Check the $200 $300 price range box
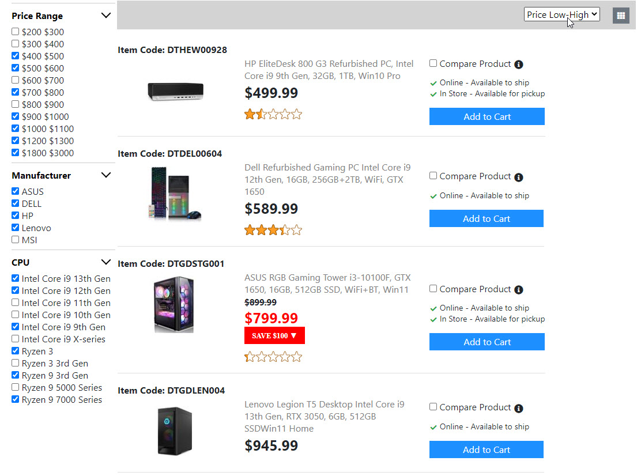Screen dimensions: 641x476 coord(16,32)
